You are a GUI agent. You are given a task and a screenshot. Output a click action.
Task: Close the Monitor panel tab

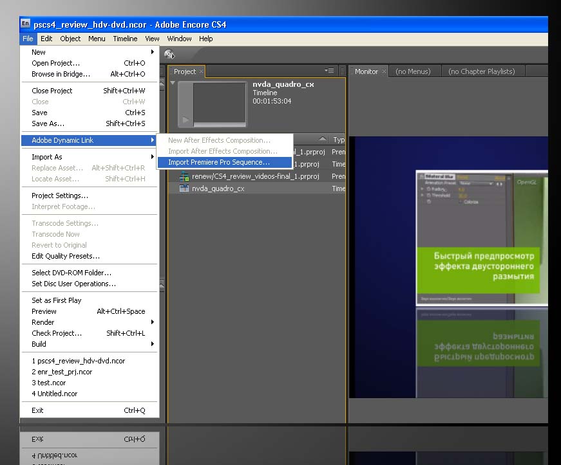tap(385, 71)
